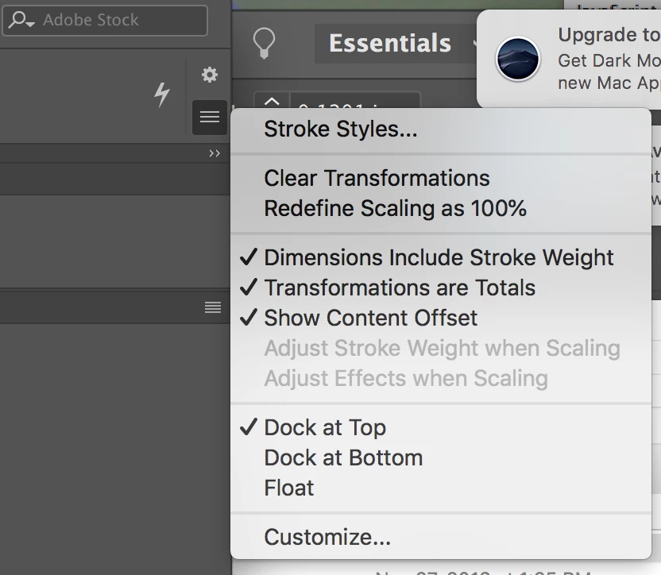Choose Redefine Scaling as 100%
The image size is (661, 575).
pos(395,208)
